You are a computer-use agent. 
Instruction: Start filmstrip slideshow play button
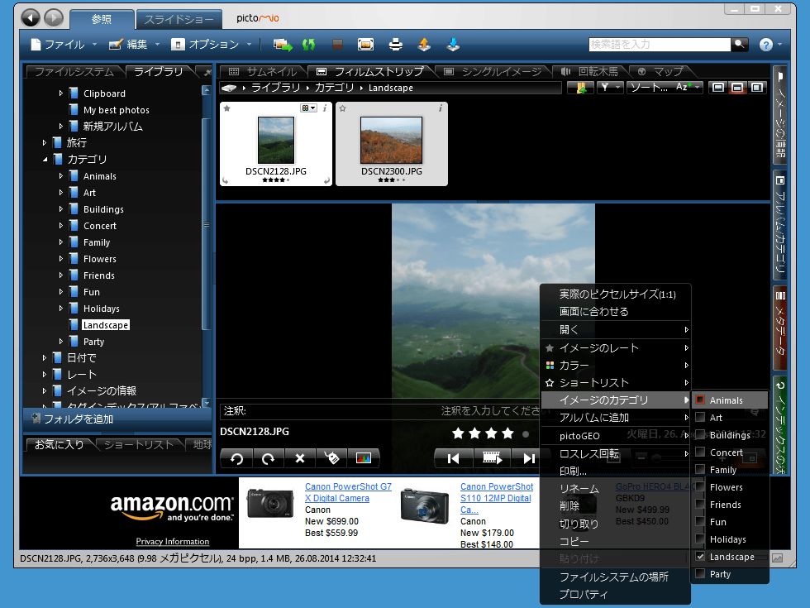click(x=492, y=458)
